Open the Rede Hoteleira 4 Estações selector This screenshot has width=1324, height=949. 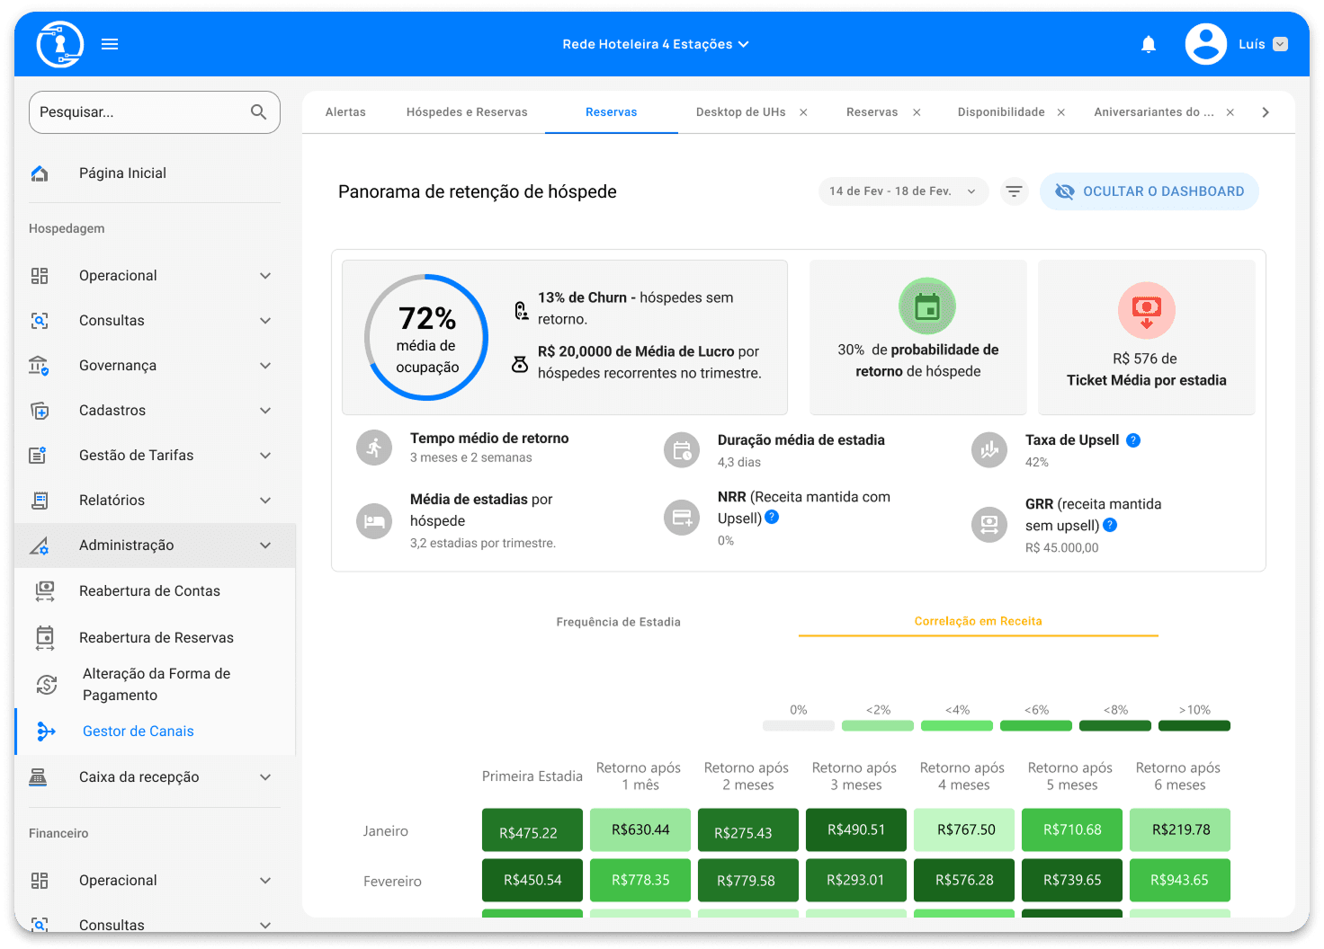(x=655, y=44)
